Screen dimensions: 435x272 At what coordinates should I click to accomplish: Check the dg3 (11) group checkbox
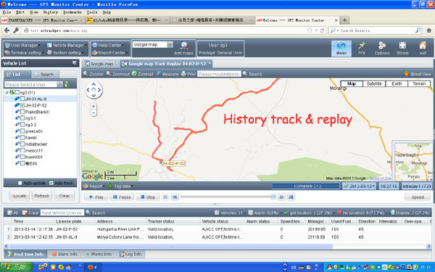(17, 92)
